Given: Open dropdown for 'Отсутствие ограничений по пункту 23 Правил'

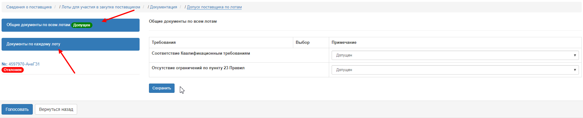Looking at the screenshot, I should (455, 70).
